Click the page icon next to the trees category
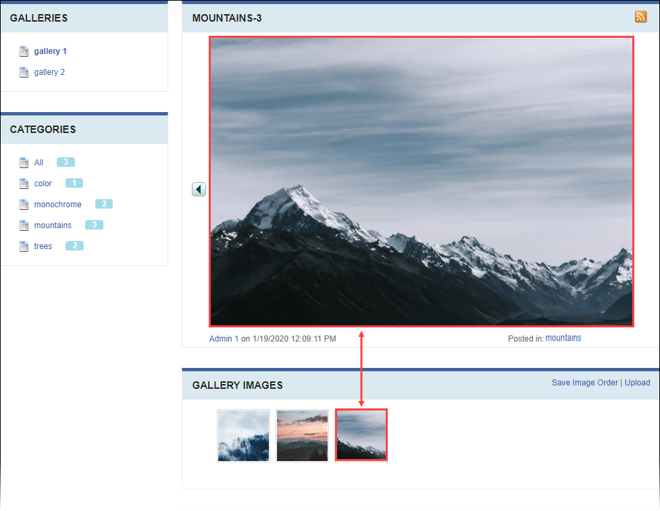The height and width of the screenshot is (511, 660). pos(24,246)
